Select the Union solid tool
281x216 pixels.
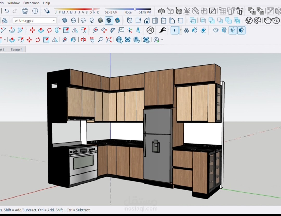coord(212,21)
